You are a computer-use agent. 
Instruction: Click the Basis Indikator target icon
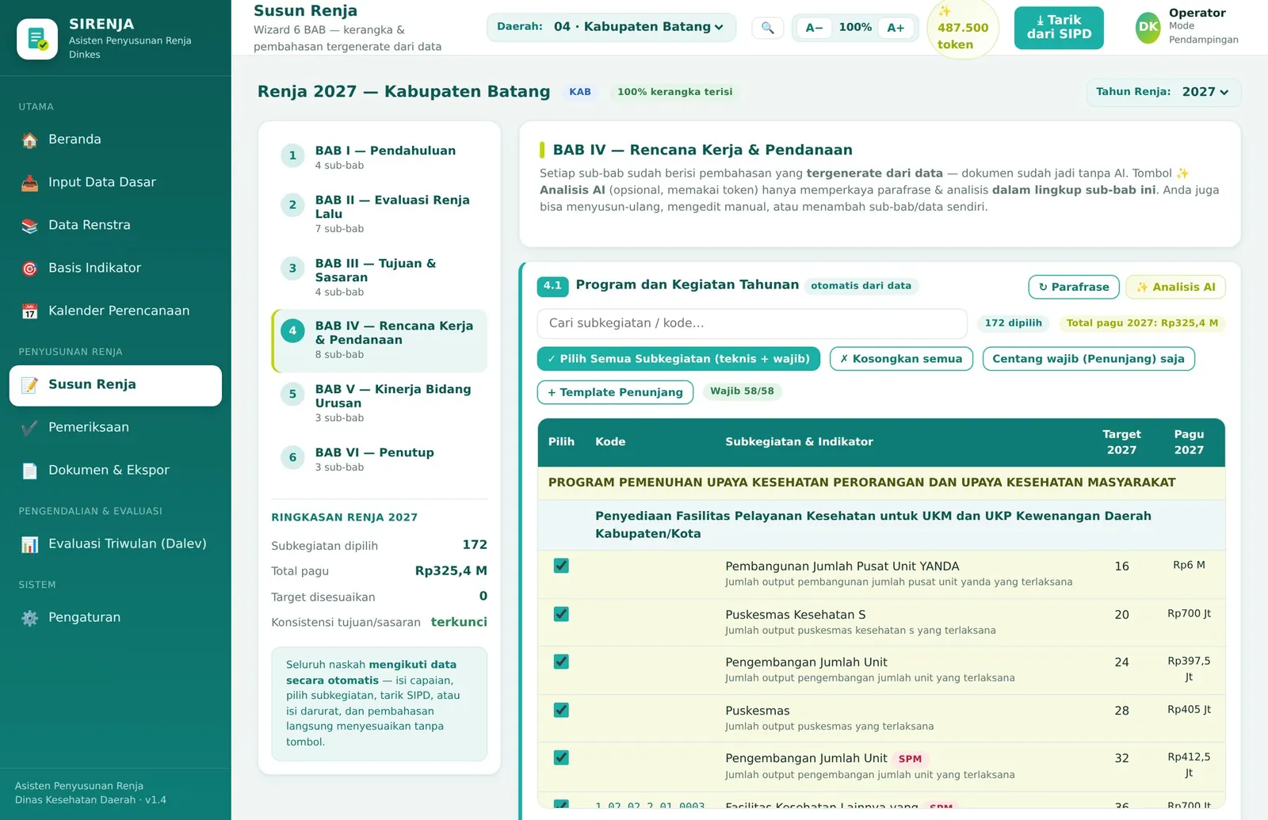[x=29, y=269]
